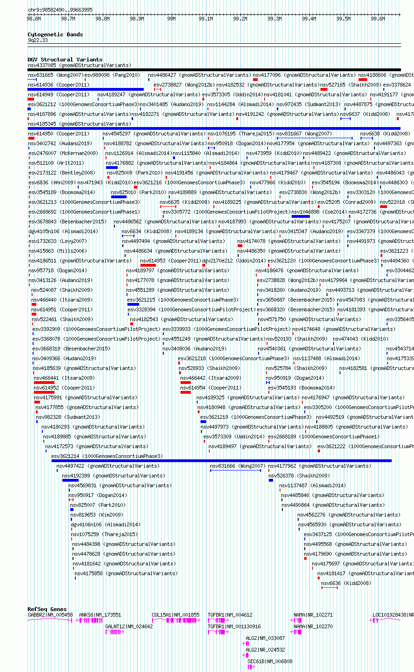Viewport: 414px width, 672px height.
Task: Open the nsv526378 (Shaikh2009) variant label
Action: [x=299, y=476]
